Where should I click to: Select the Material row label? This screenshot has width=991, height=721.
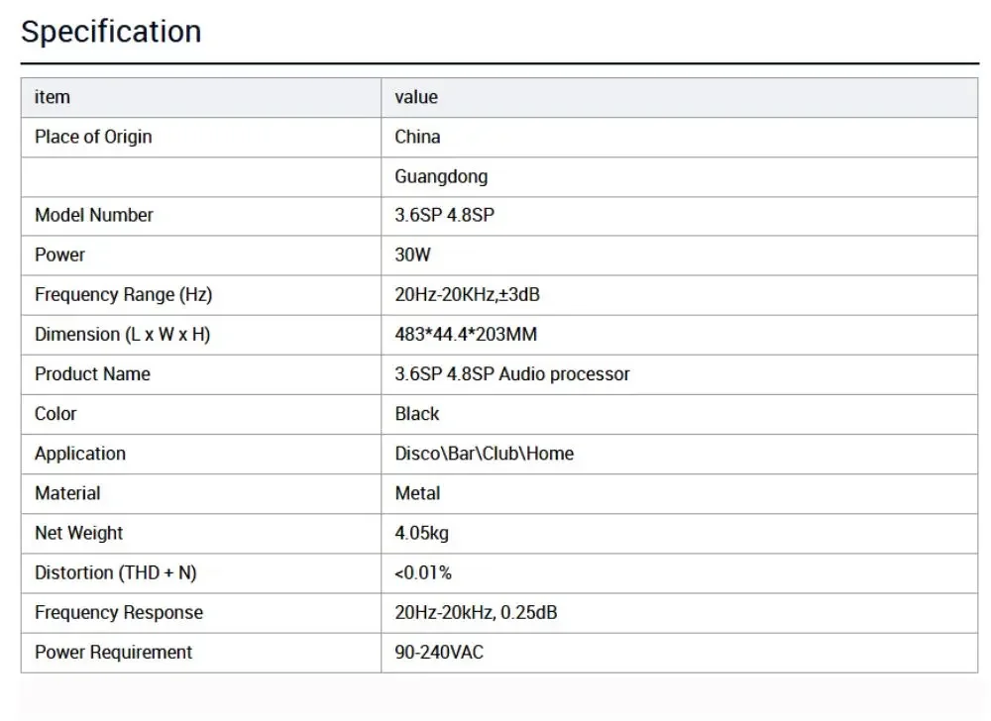67,493
